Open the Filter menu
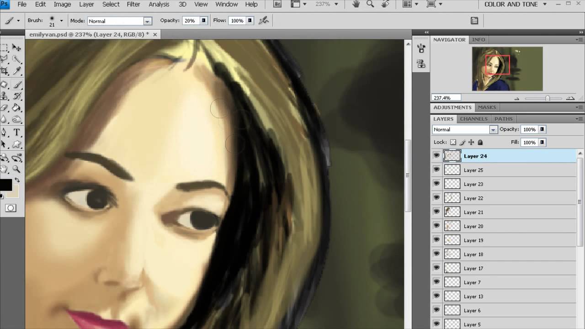The image size is (585, 329). click(x=133, y=4)
